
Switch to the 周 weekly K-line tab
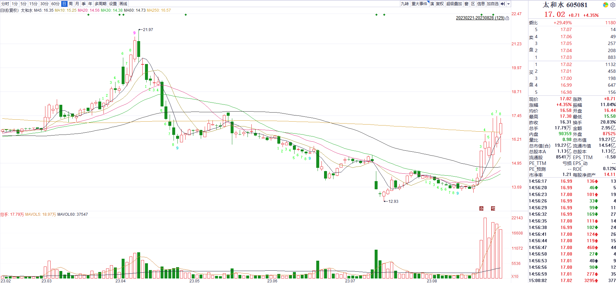click(x=71, y=4)
